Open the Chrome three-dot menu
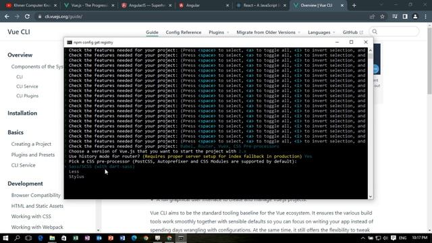Screen dimensions: 432x243 pyautogui.click(x=425, y=16)
